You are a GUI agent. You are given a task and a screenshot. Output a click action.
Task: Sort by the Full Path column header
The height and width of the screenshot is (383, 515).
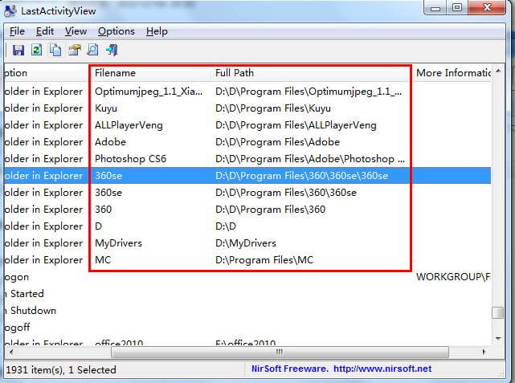click(x=311, y=73)
